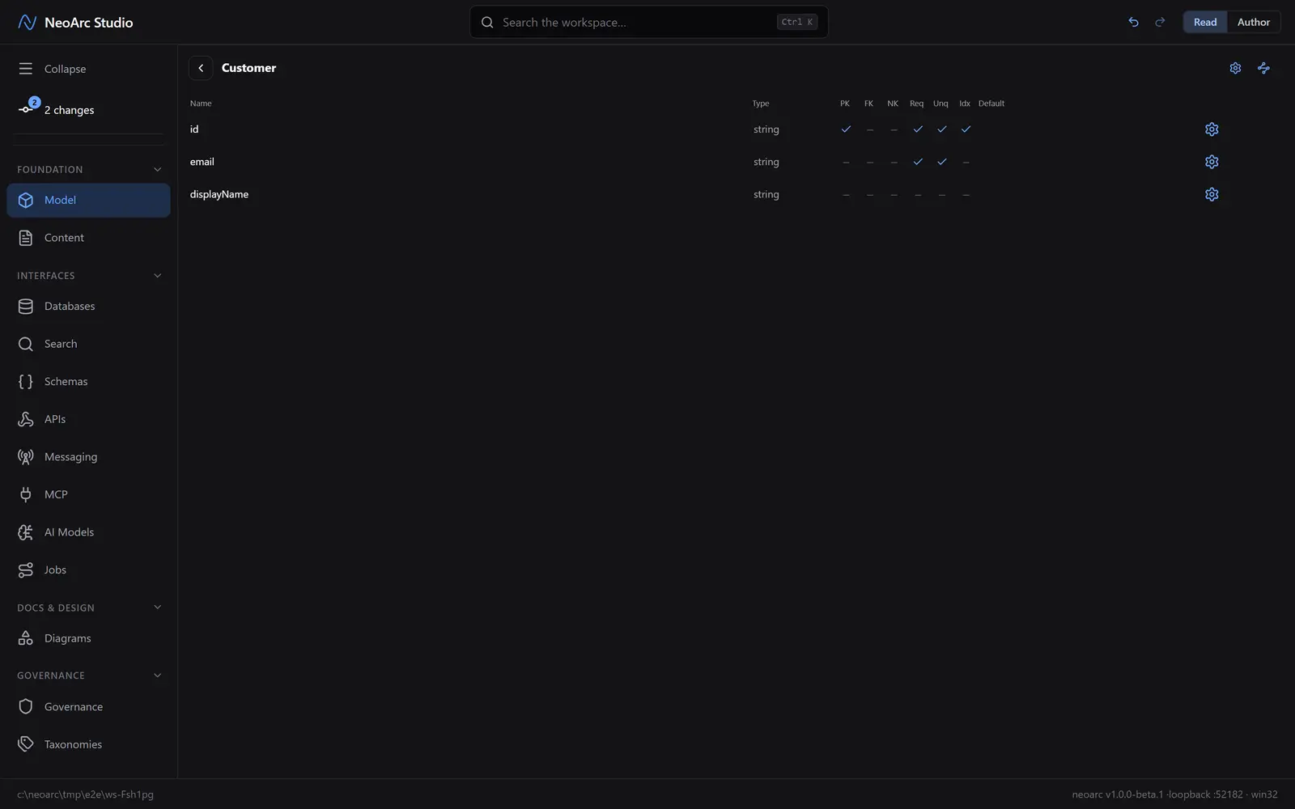Toggle PK checkmark on id row
Viewport: 1295px width, 809px height.
pos(846,129)
